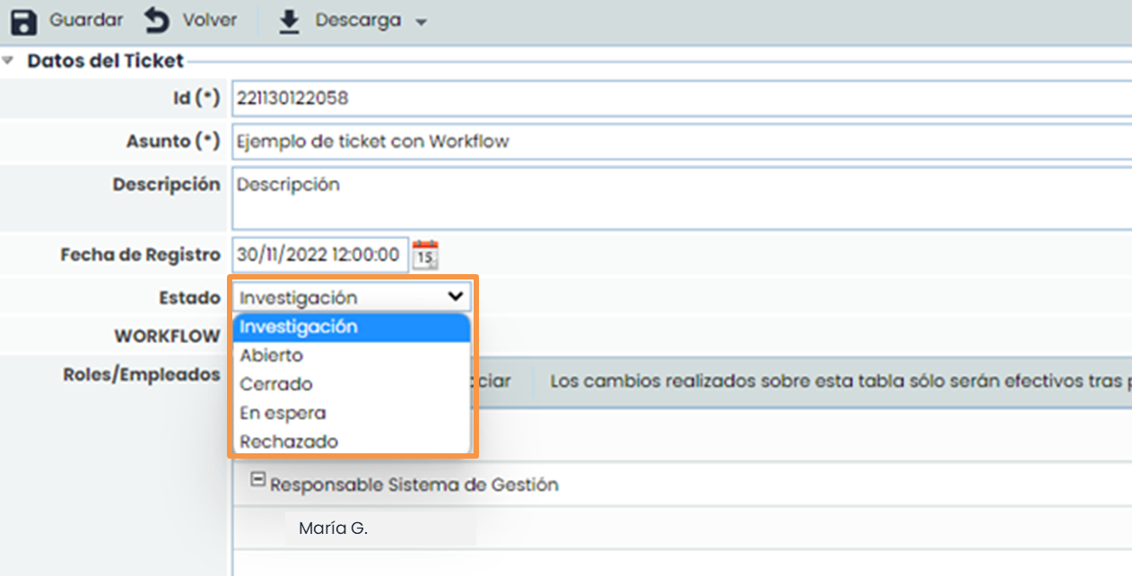Click the Asunto text field

point(538,142)
